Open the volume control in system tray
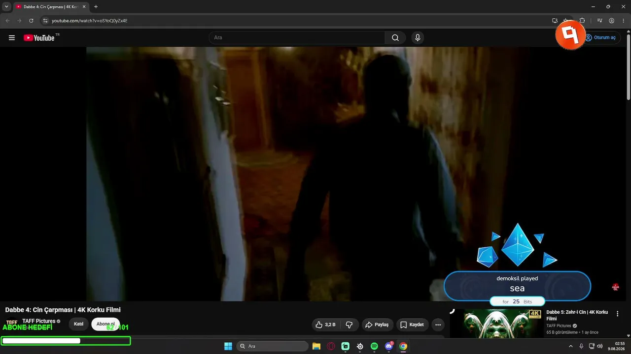The image size is (631, 354). pyautogui.click(x=600, y=346)
